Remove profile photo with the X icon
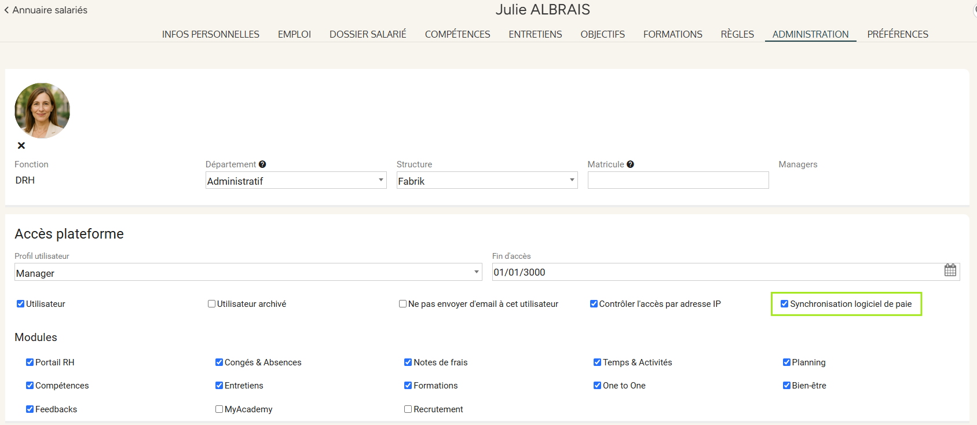 [x=21, y=146]
